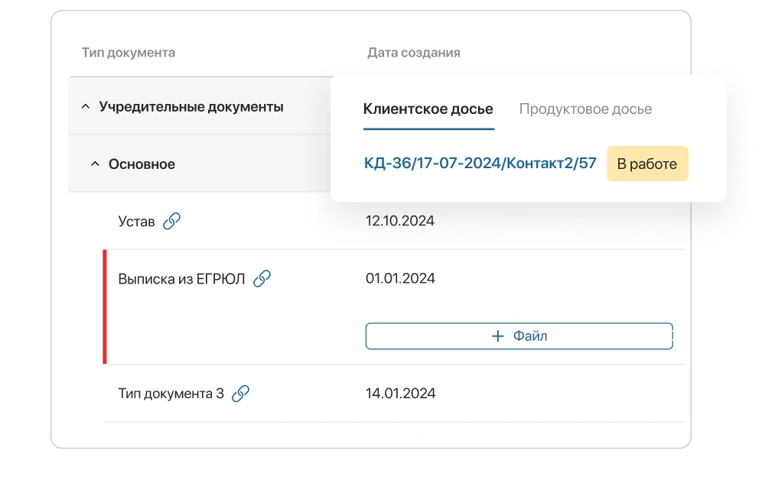Switch to the Клиентское досье tab
This screenshot has width=765, height=477.
[x=428, y=109]
